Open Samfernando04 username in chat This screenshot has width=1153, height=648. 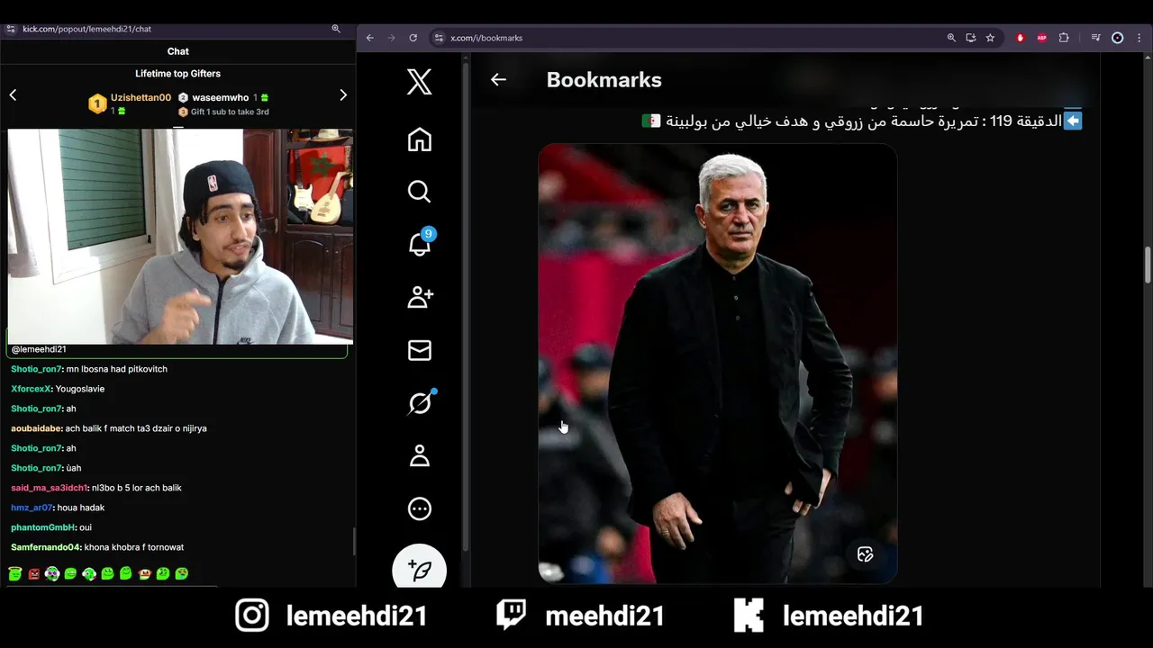pos(46,547)
